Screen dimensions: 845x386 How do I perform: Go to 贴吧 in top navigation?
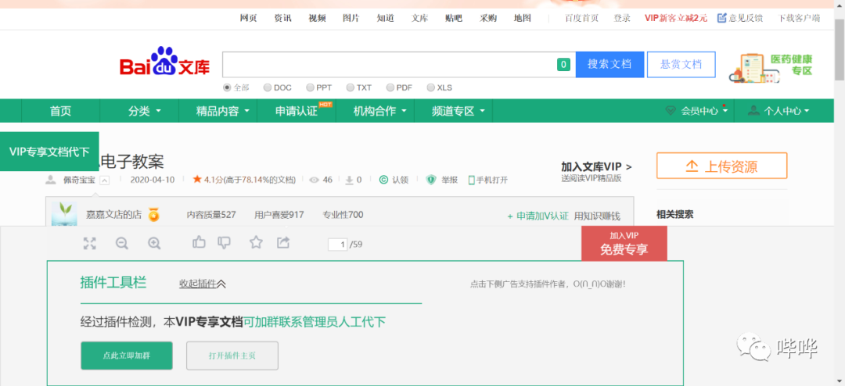pos(454,18)
